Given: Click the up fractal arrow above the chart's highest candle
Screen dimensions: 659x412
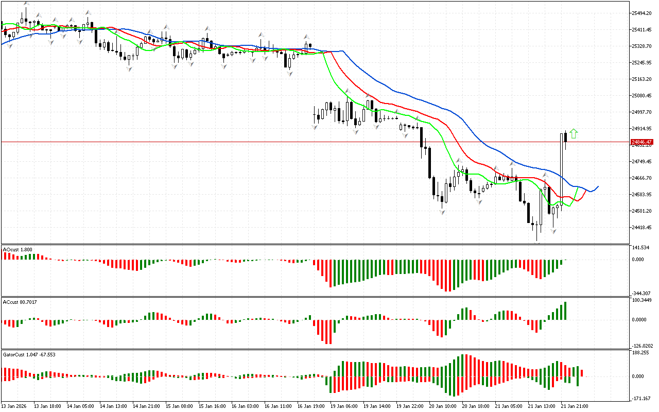Looking at the screenshot, I should click(26, 4).
